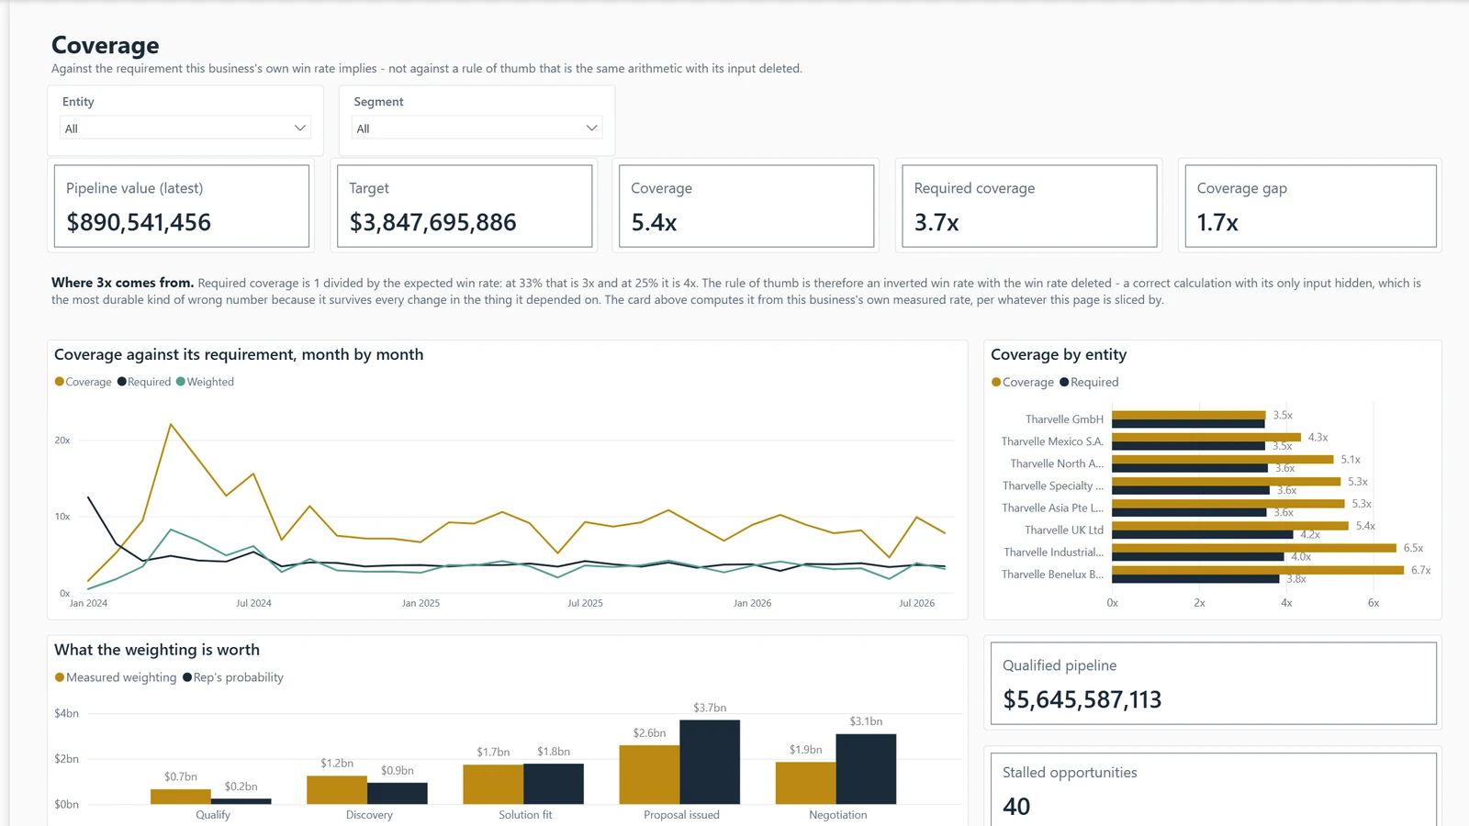The height and width of the screenshot is (826, 1469).
Task: Click Tharvelle Industrial... entity label
Action: 1054,552
